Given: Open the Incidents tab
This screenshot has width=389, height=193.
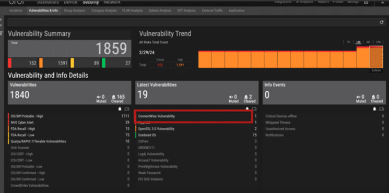Looking at the screenshot, I should pos(16,10).
